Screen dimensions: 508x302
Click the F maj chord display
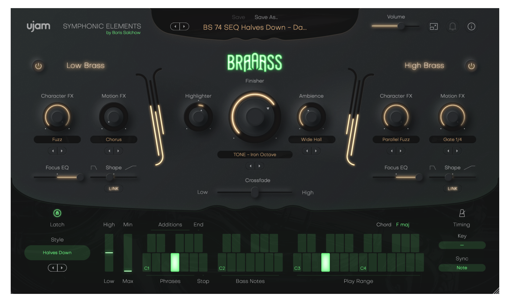click(x=403, y=225)
